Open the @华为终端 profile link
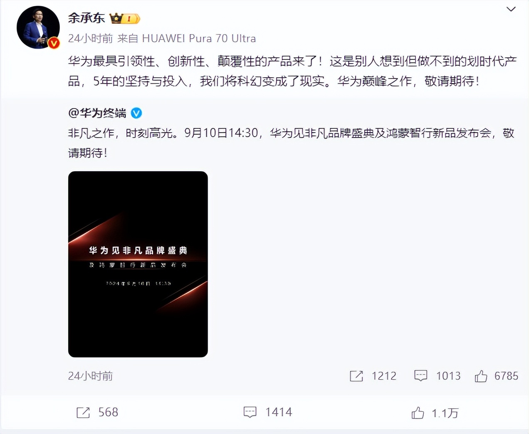The height and width of the screenshot is (434, 529). pyautogui.click(x=97, y=113)
